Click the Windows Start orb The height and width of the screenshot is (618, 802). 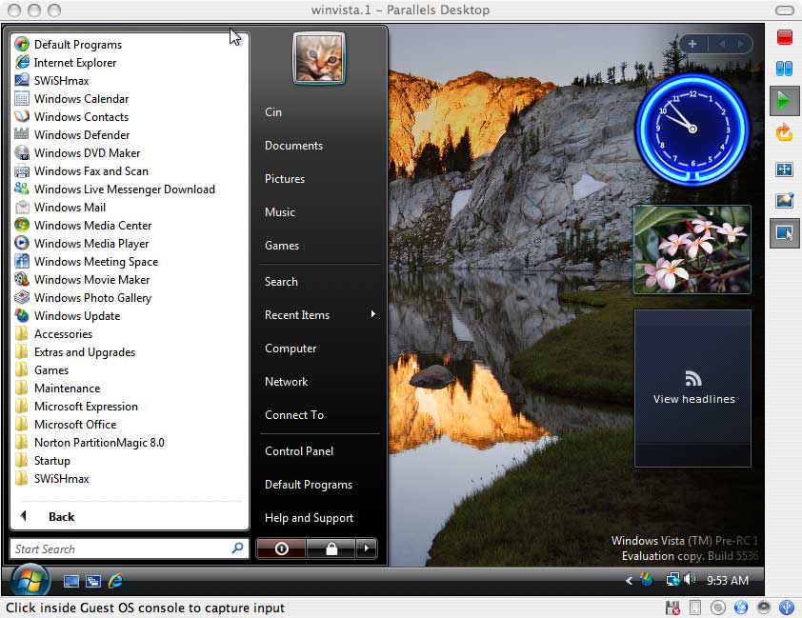tap(30, 579)
